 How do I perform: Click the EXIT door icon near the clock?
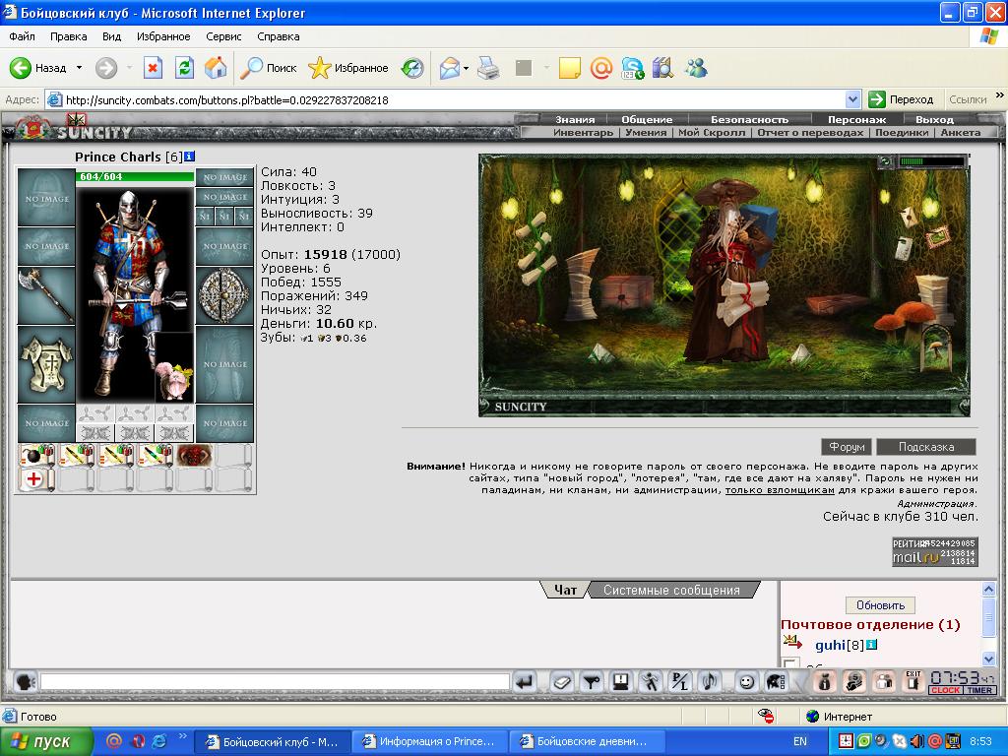pos(913,681)
